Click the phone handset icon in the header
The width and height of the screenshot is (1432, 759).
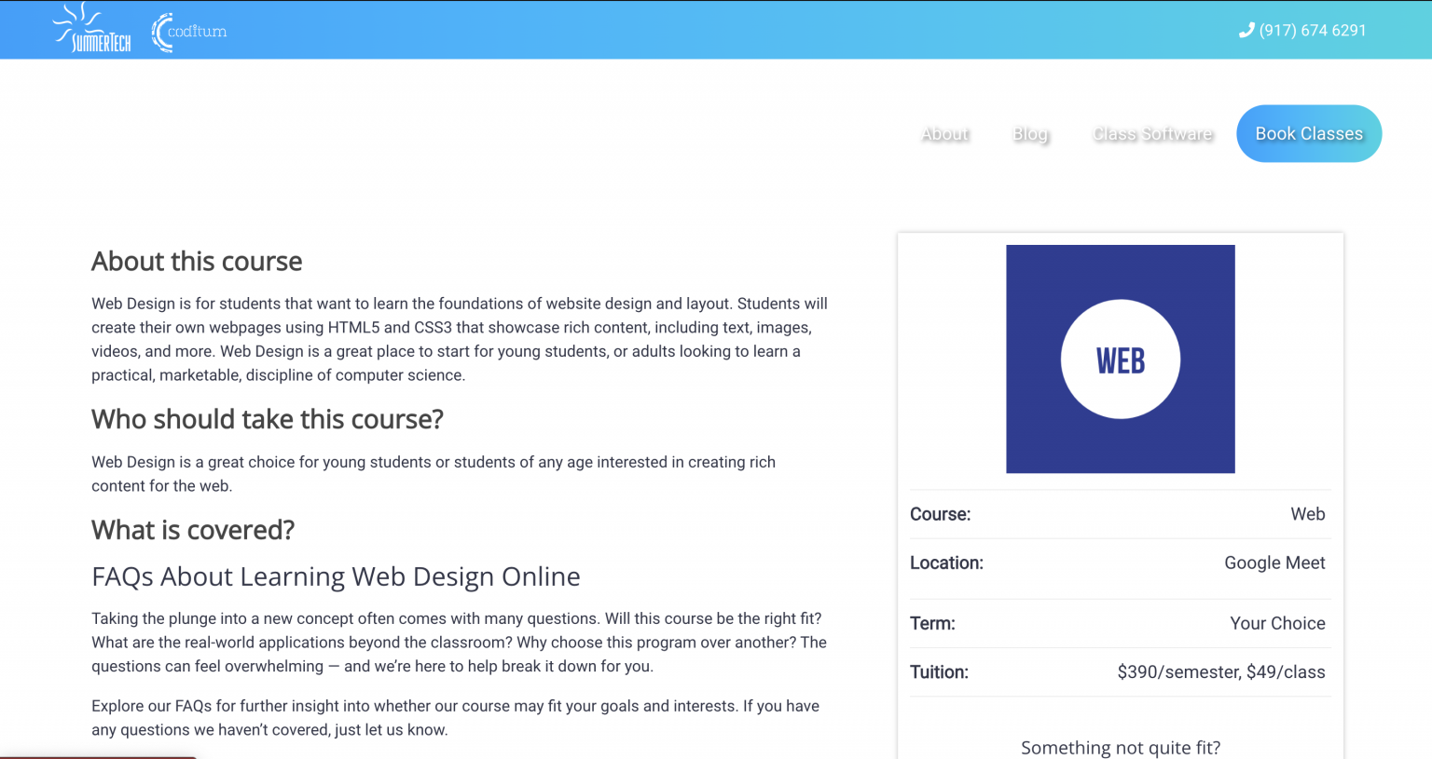point(1246,29)
